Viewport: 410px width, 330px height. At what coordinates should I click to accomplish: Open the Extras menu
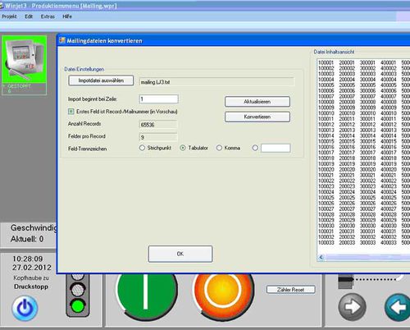click(x=48, y=16)
